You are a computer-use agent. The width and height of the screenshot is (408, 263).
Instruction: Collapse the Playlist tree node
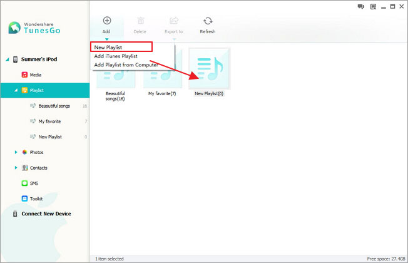point(16,90)
